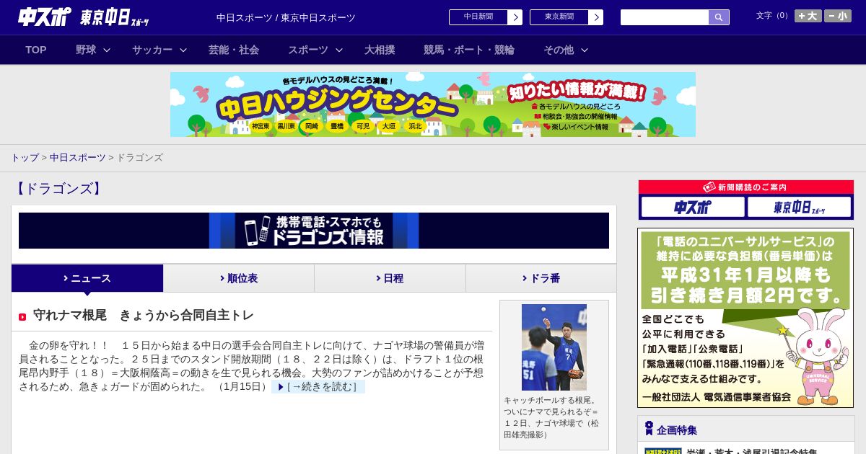Open the 東京新聞 link button

559,17
